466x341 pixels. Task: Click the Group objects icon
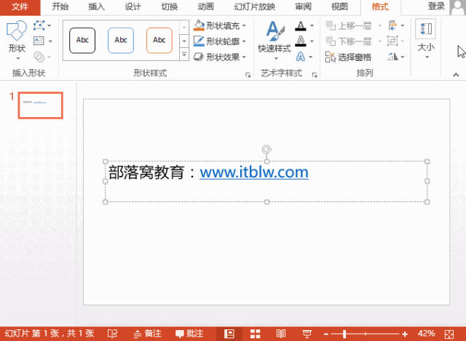(392, 41)
